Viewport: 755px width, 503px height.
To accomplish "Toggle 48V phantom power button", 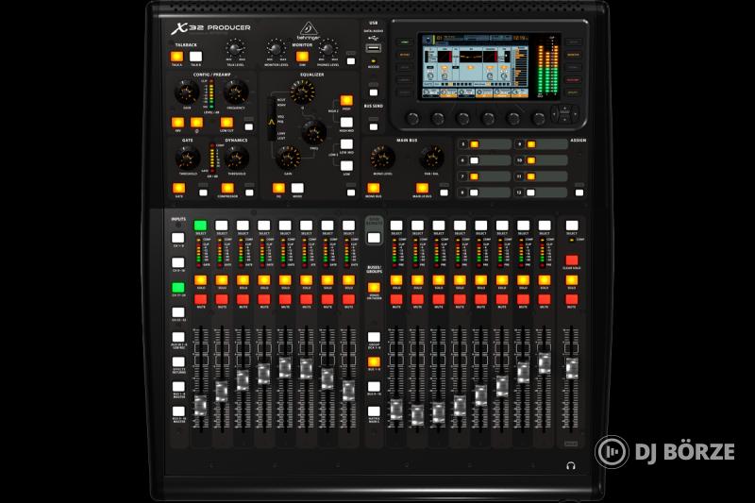I will tap(177, 123).
